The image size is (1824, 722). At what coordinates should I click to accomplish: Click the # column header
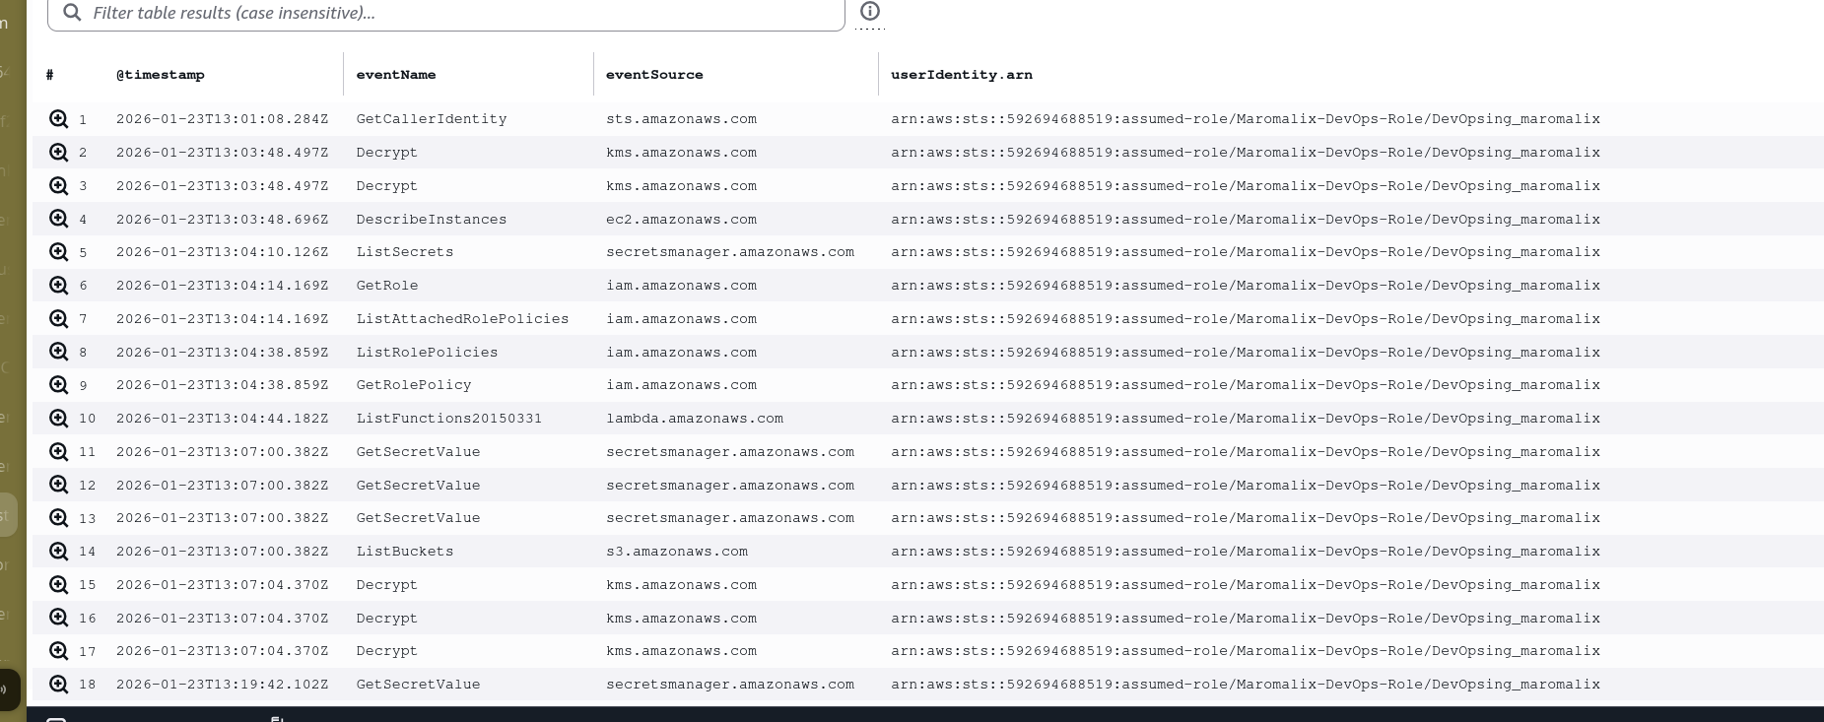click(49, 75)
